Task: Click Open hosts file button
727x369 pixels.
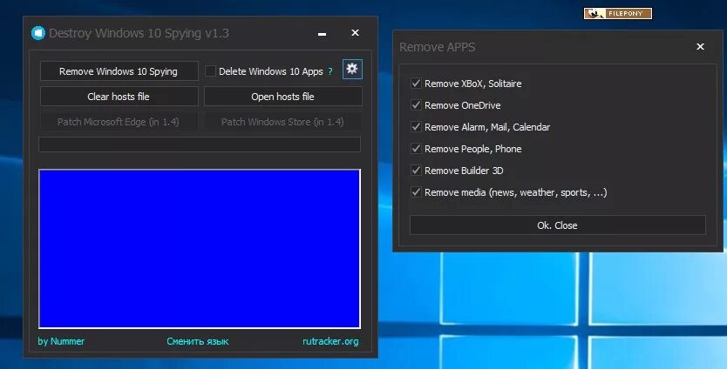Action: tap(282, 97)
